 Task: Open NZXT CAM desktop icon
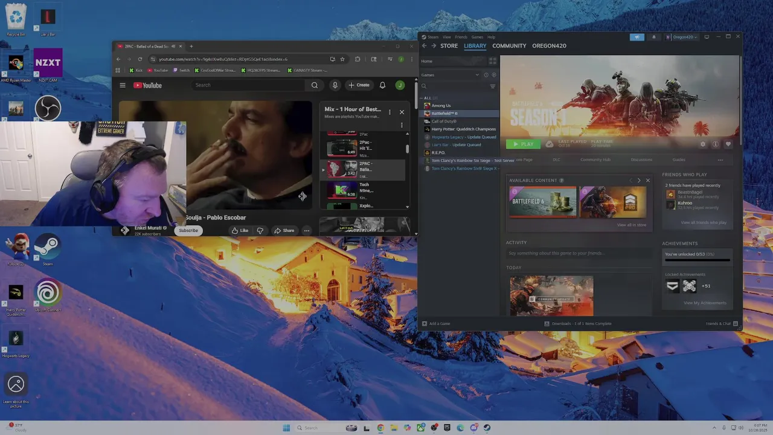pyautogui.click(x=48, y=65)
